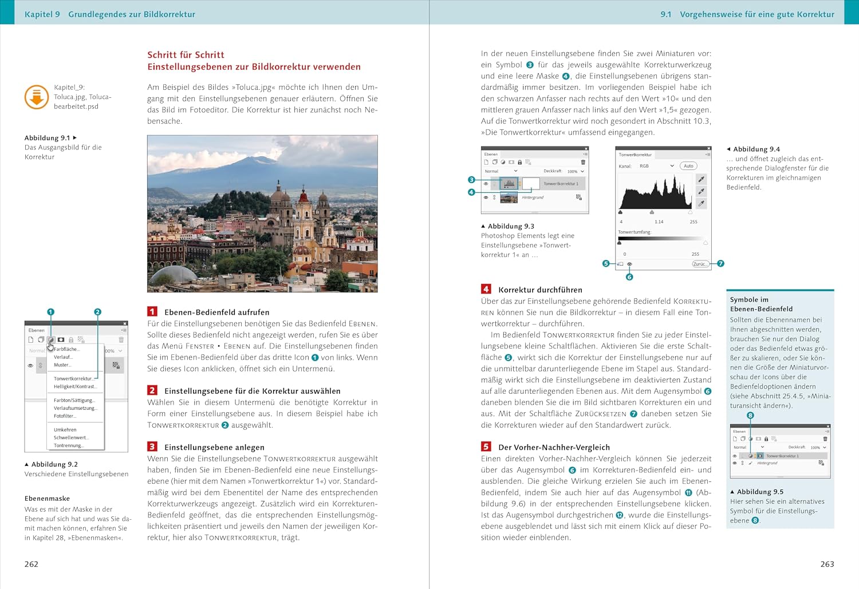Viewport: 859px width, 589px height.
Task: Click new group icon in Abbildung 9.3 panel
Action: 495,163
